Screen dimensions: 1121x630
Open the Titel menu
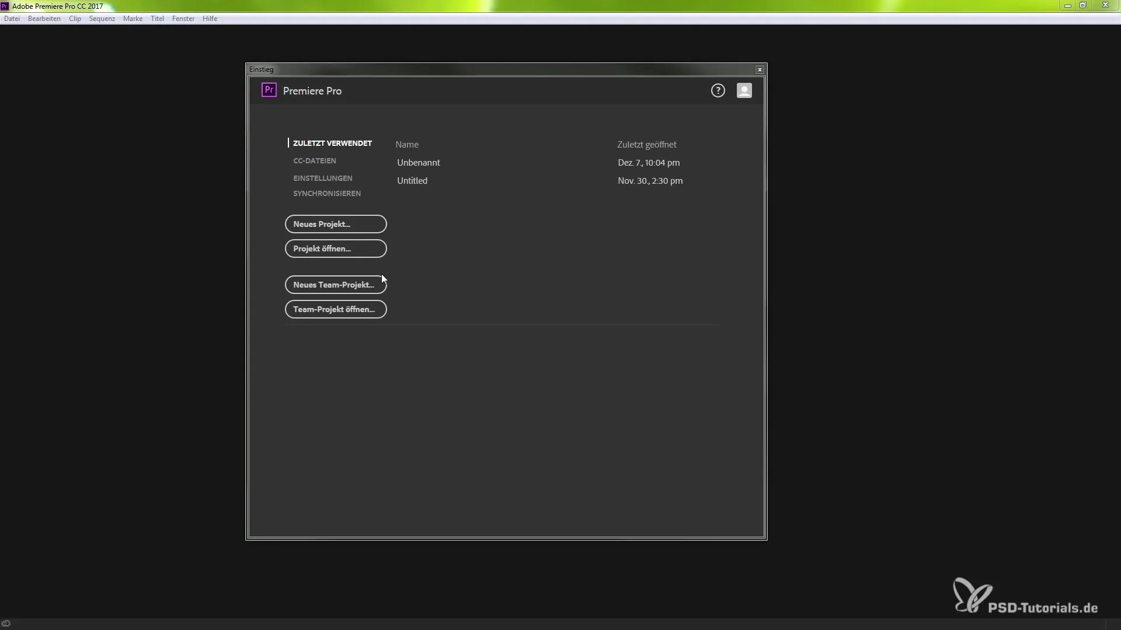[x=157, y=19]
